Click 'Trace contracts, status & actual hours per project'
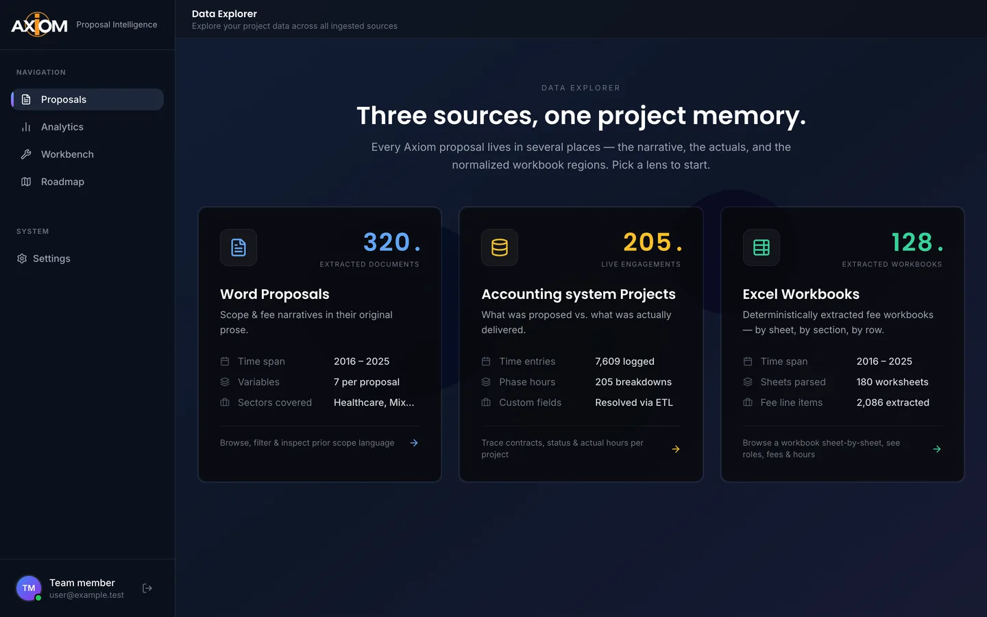This screenshot has height=617, width=987. pyautogui.click(x=562, y=449)
